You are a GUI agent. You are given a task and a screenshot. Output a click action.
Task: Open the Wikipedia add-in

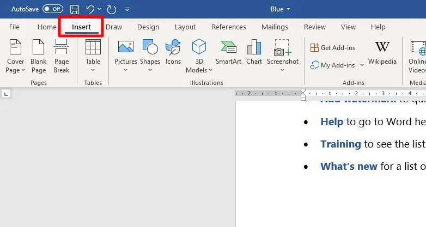coord(382,53)
